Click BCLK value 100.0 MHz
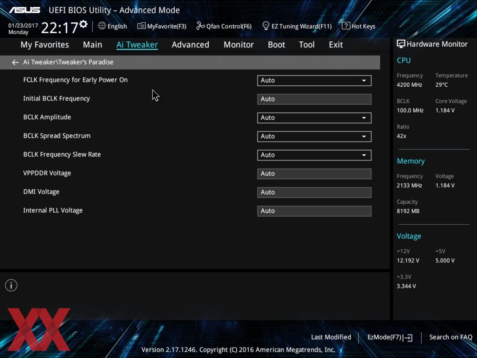 tap(410, 110)
